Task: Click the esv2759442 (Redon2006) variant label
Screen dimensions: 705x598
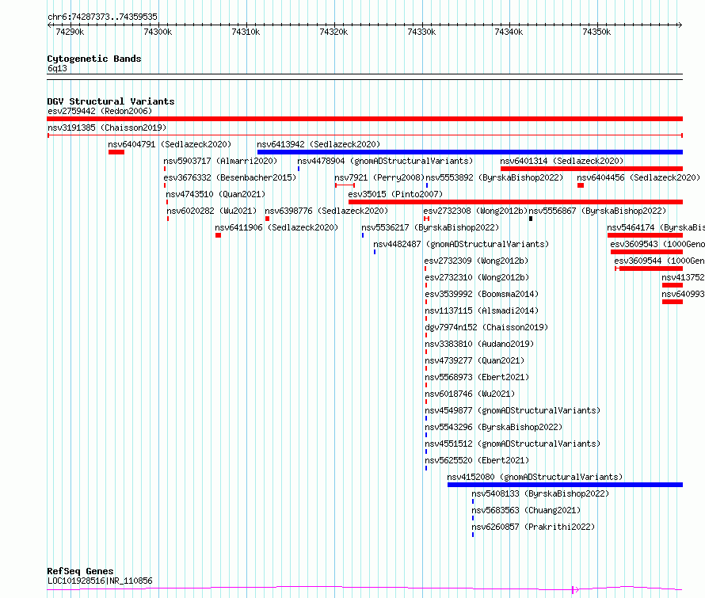Action: tap(100, 111)
